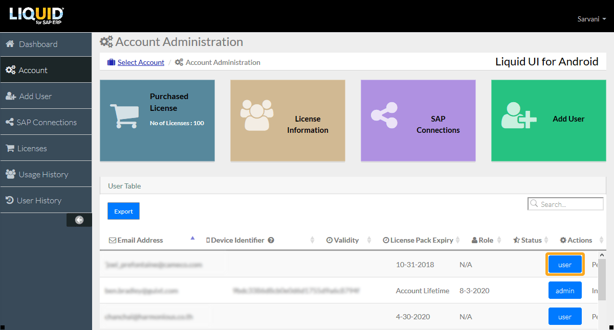Click user button in 4-30-2020 row
This screenshot has height=330, width=614.
pos(565,317)
